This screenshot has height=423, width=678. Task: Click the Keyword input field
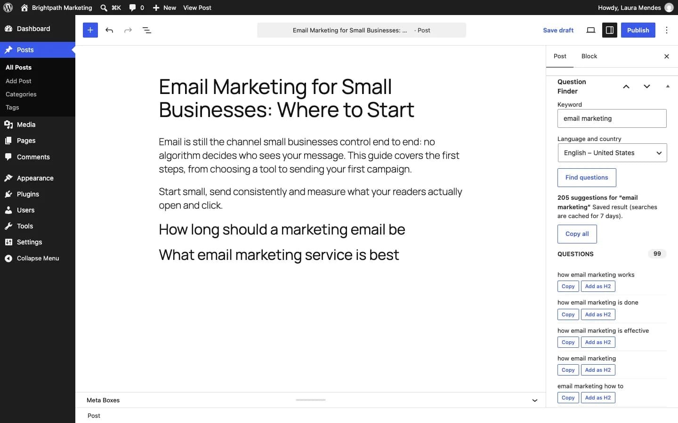[612, 118]
